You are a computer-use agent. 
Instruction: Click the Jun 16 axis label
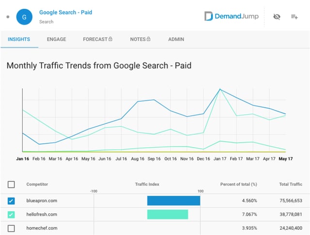[x=105, y=158]
